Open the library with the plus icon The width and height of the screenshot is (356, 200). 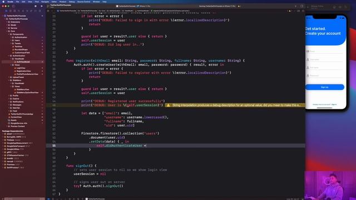pyautogui.click(x=295, y=6)
